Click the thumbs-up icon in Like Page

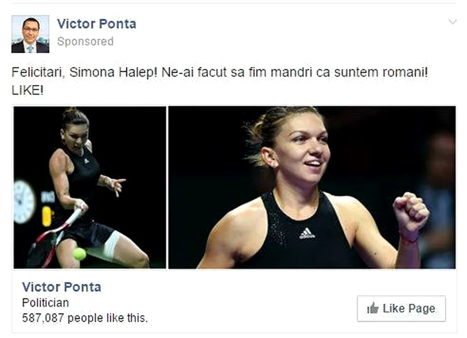point(373,309)
